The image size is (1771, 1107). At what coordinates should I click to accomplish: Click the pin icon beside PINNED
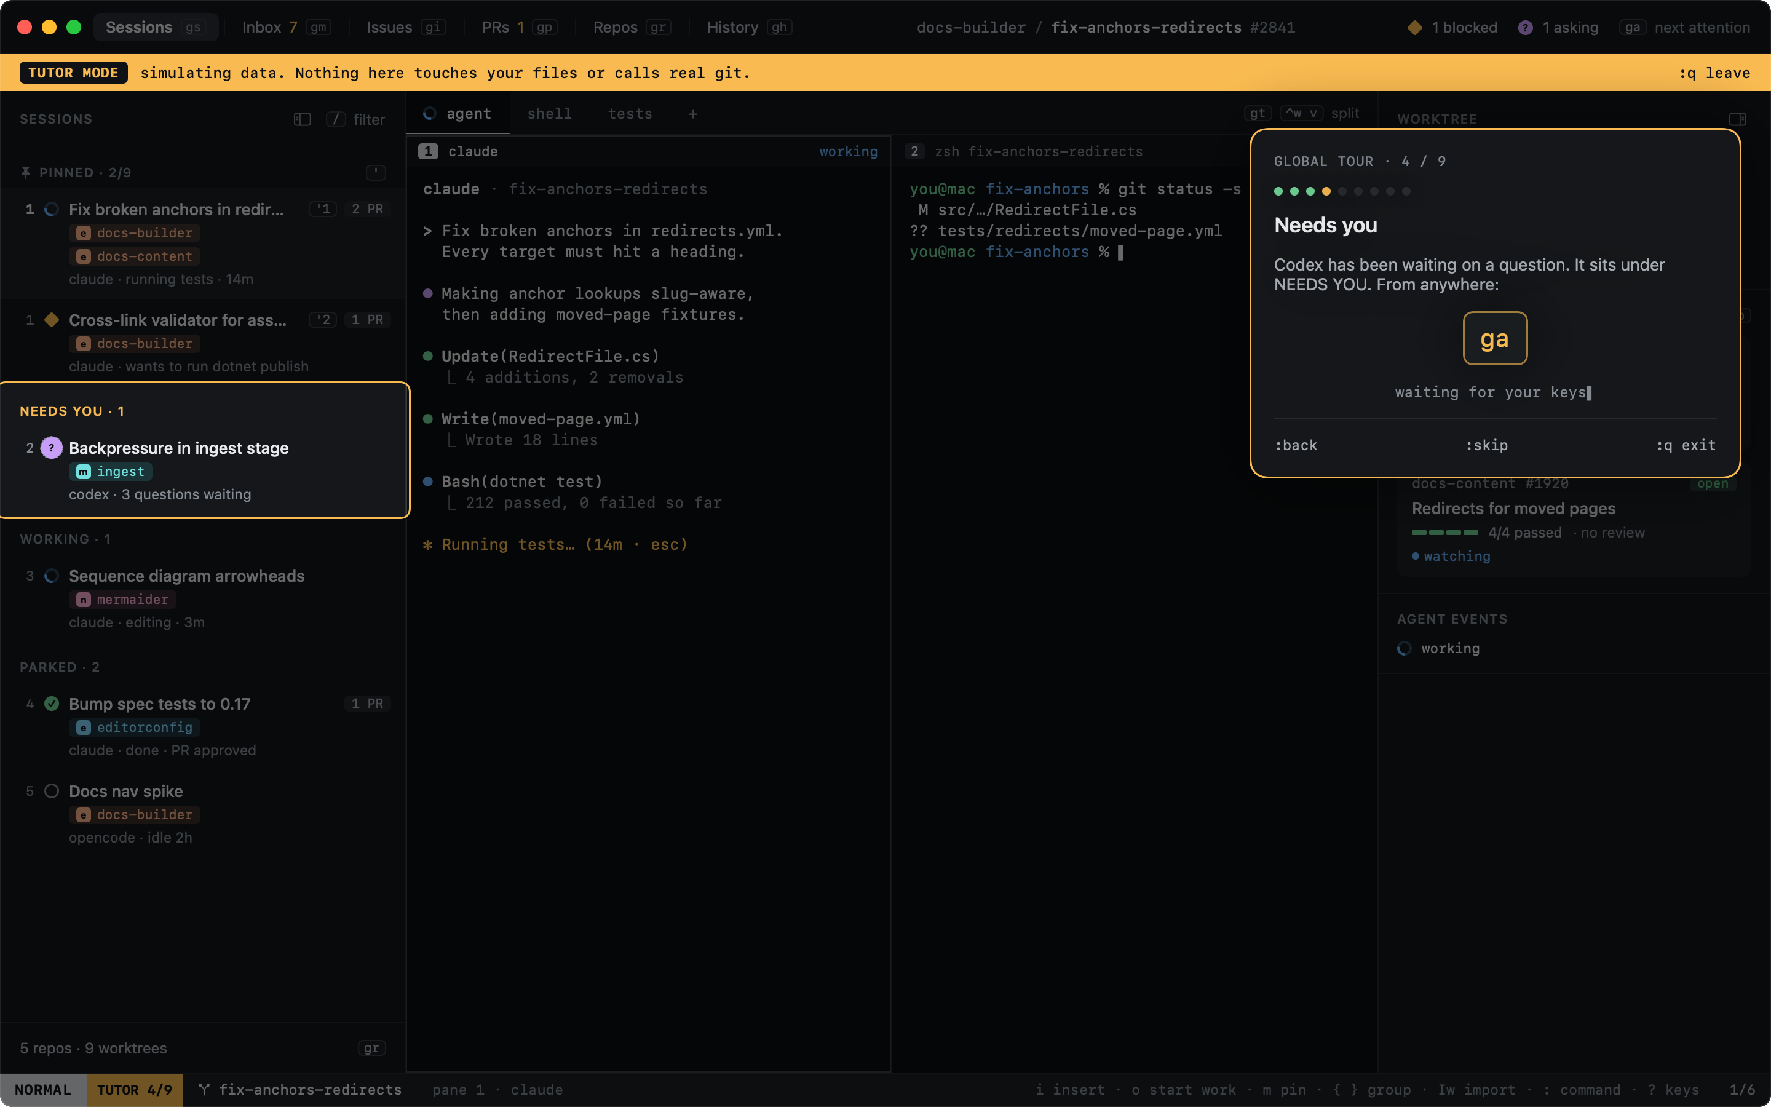pyautogui.click(x=26, y=172)
